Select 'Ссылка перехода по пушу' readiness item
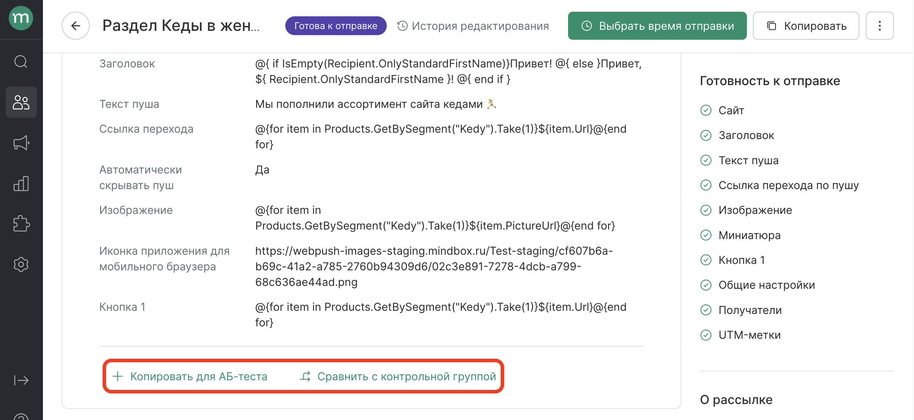This screenshot has height=420, width=914. [780, 185]
